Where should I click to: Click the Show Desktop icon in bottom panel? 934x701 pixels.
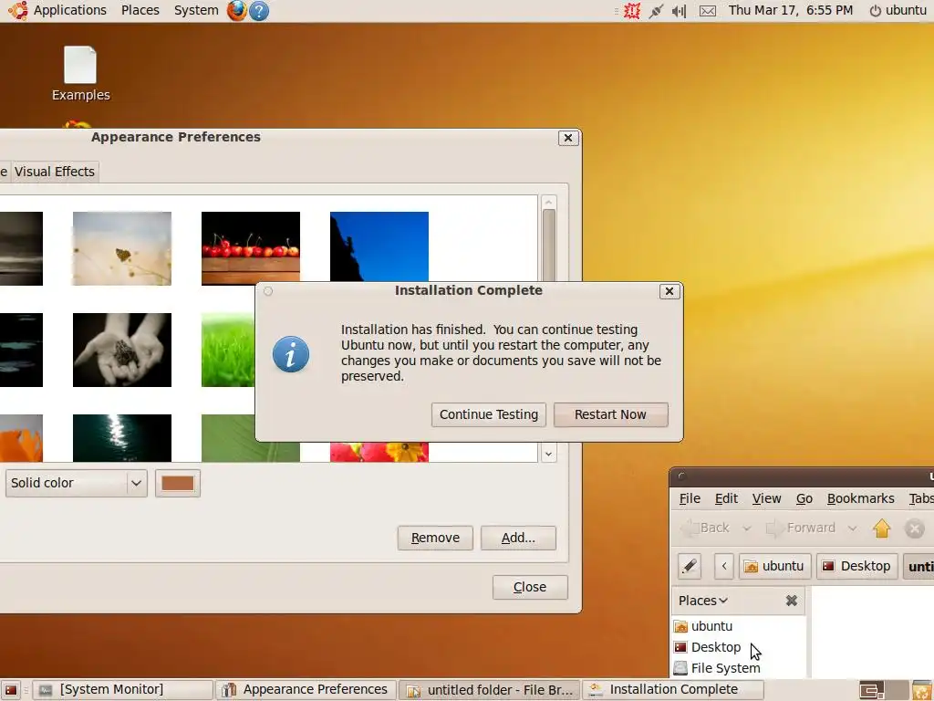tap(10, 690)
